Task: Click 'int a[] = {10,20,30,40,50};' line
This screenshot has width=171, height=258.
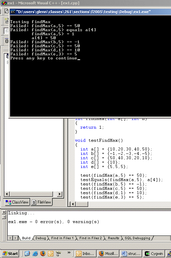Action: pyautogui.click(x=116, y=149)
